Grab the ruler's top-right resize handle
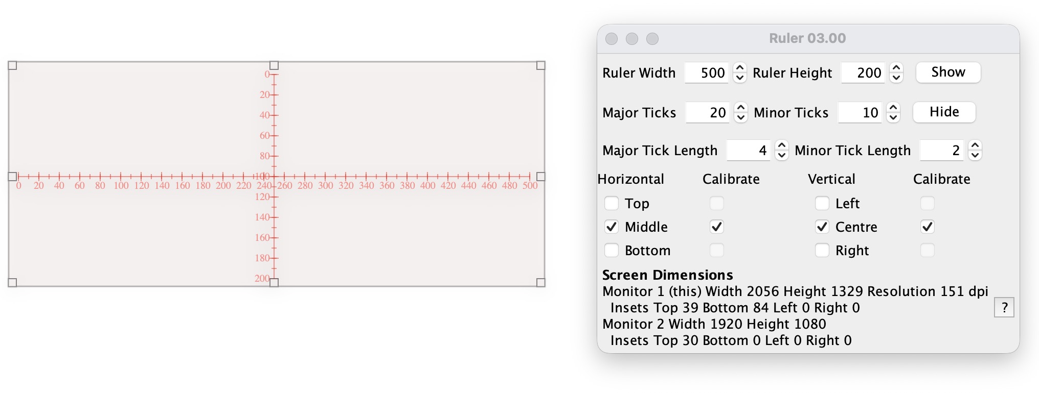The height and width of the screenshot is (393, 1039). 540,65
